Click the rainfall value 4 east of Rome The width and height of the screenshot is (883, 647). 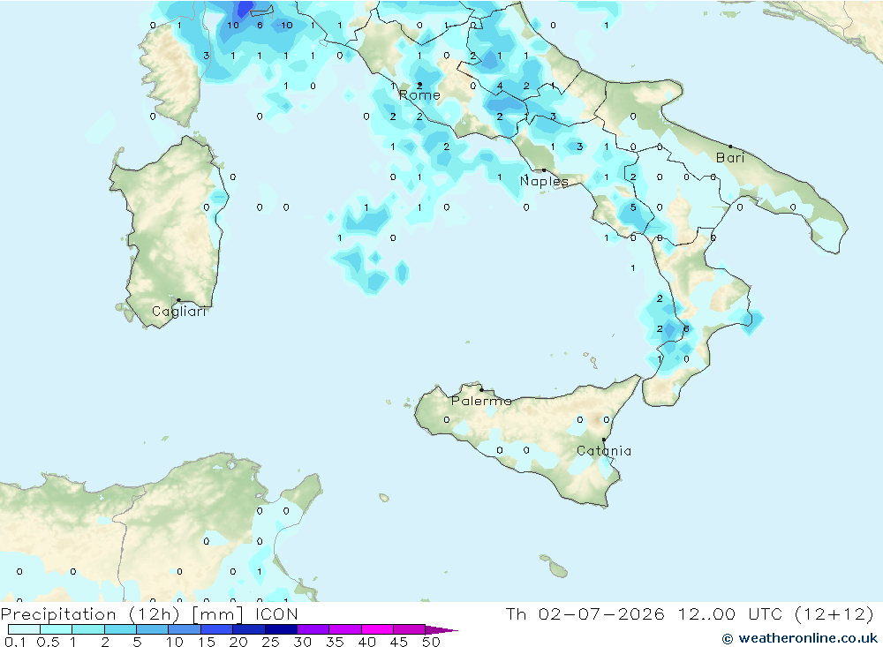coord(500,86)
